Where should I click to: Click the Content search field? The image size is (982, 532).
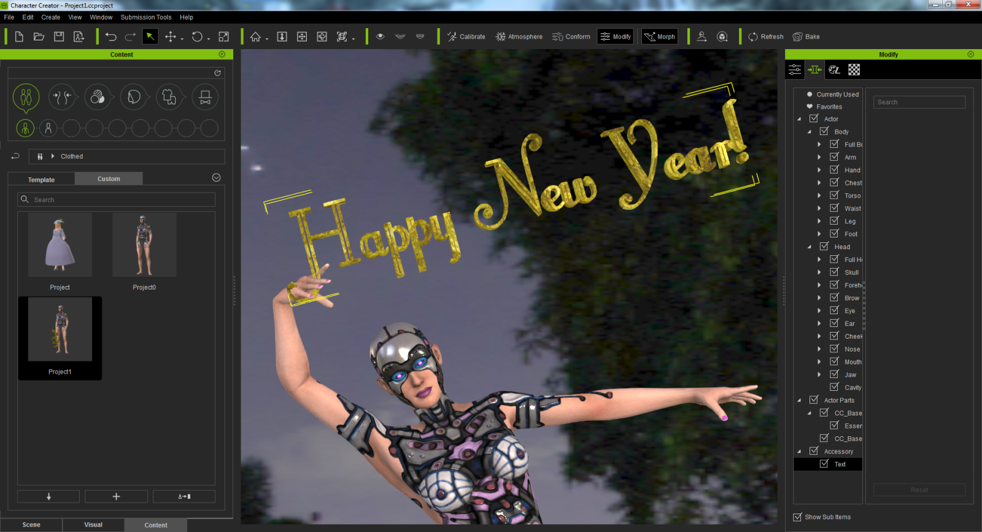pyautogui.click(x=117, y=199)
